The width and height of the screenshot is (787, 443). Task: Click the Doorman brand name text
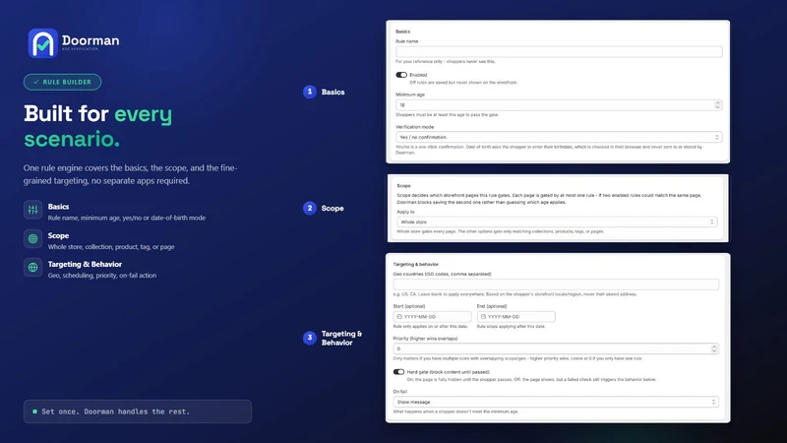(91, 40)
